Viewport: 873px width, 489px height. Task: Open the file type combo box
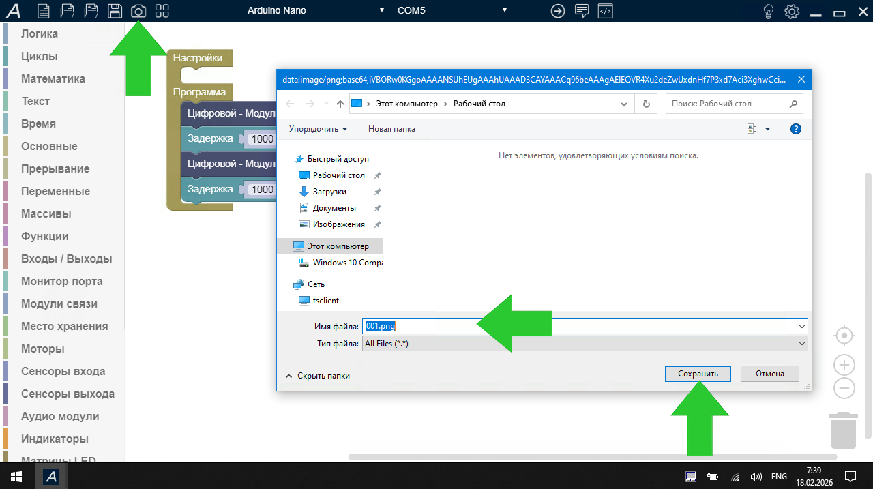pos(585,344)
